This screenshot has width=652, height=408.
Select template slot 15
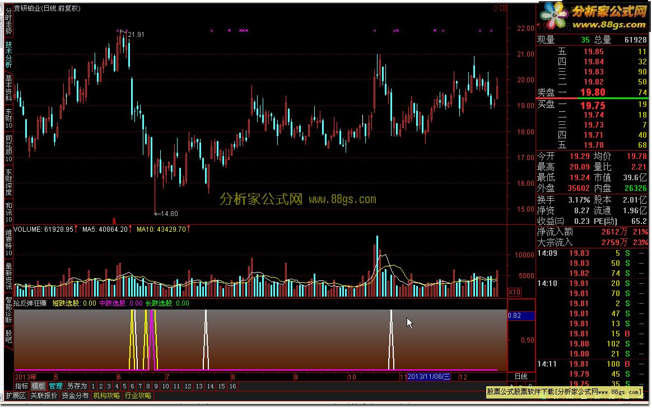(222, 386)
